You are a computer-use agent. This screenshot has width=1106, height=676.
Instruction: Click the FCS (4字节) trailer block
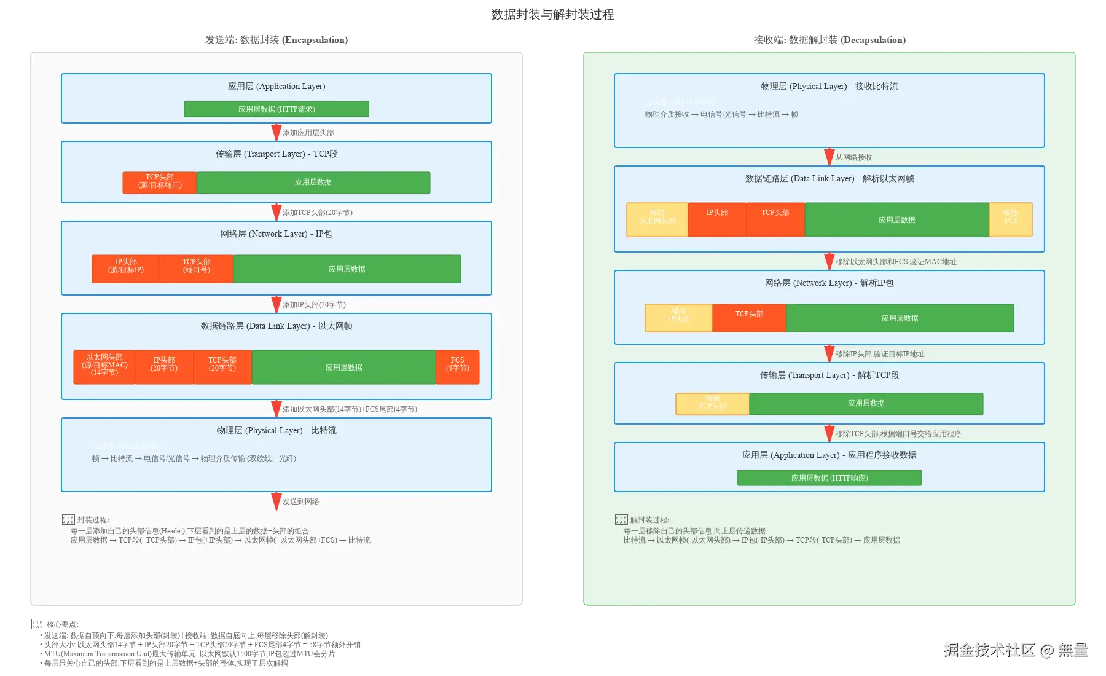[457, 367]
